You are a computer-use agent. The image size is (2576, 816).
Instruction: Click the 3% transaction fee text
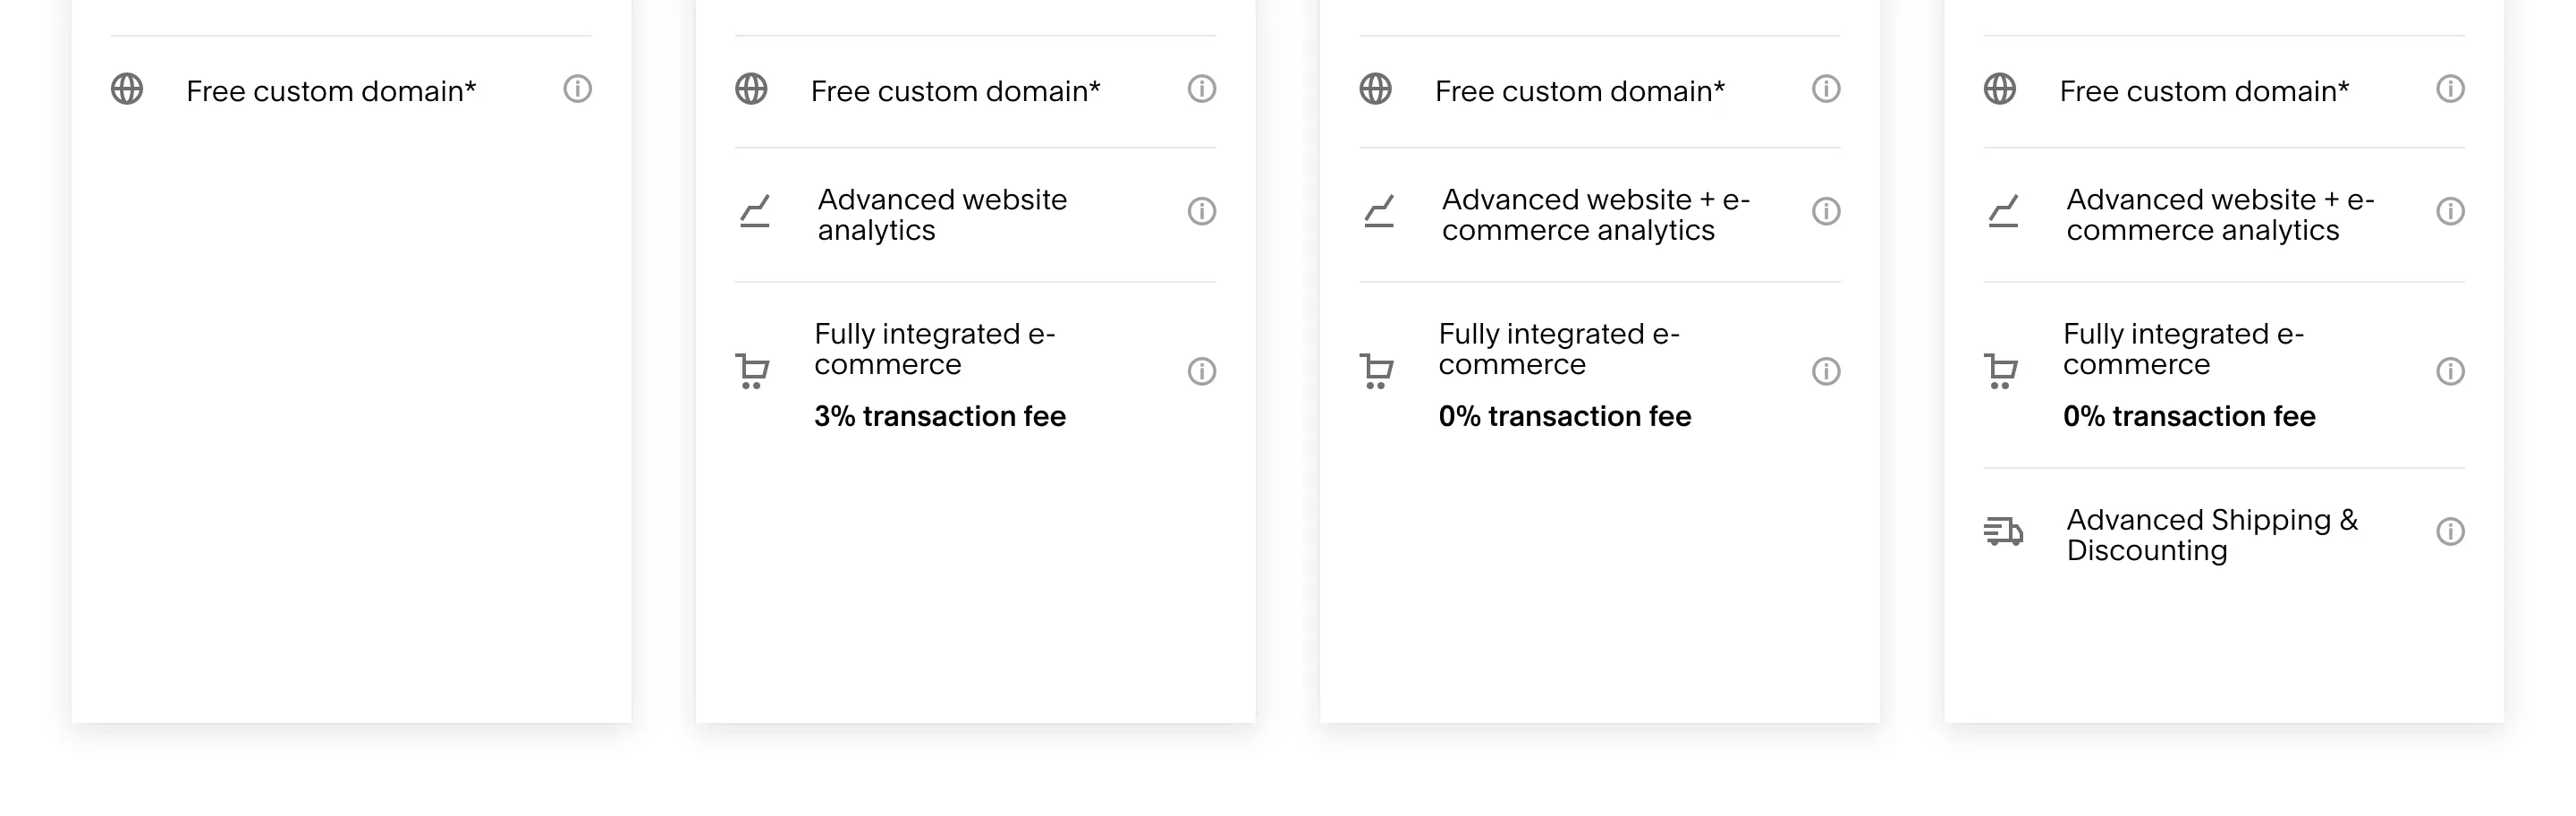939,416
